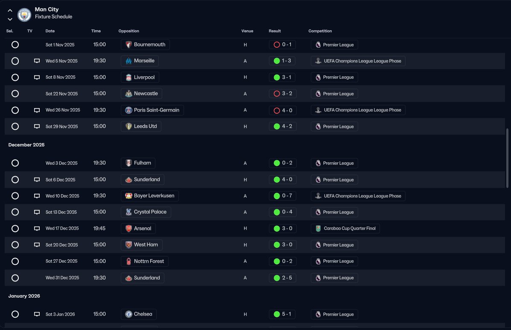Open Premier League competition on Liverpool row

(334, 77)
